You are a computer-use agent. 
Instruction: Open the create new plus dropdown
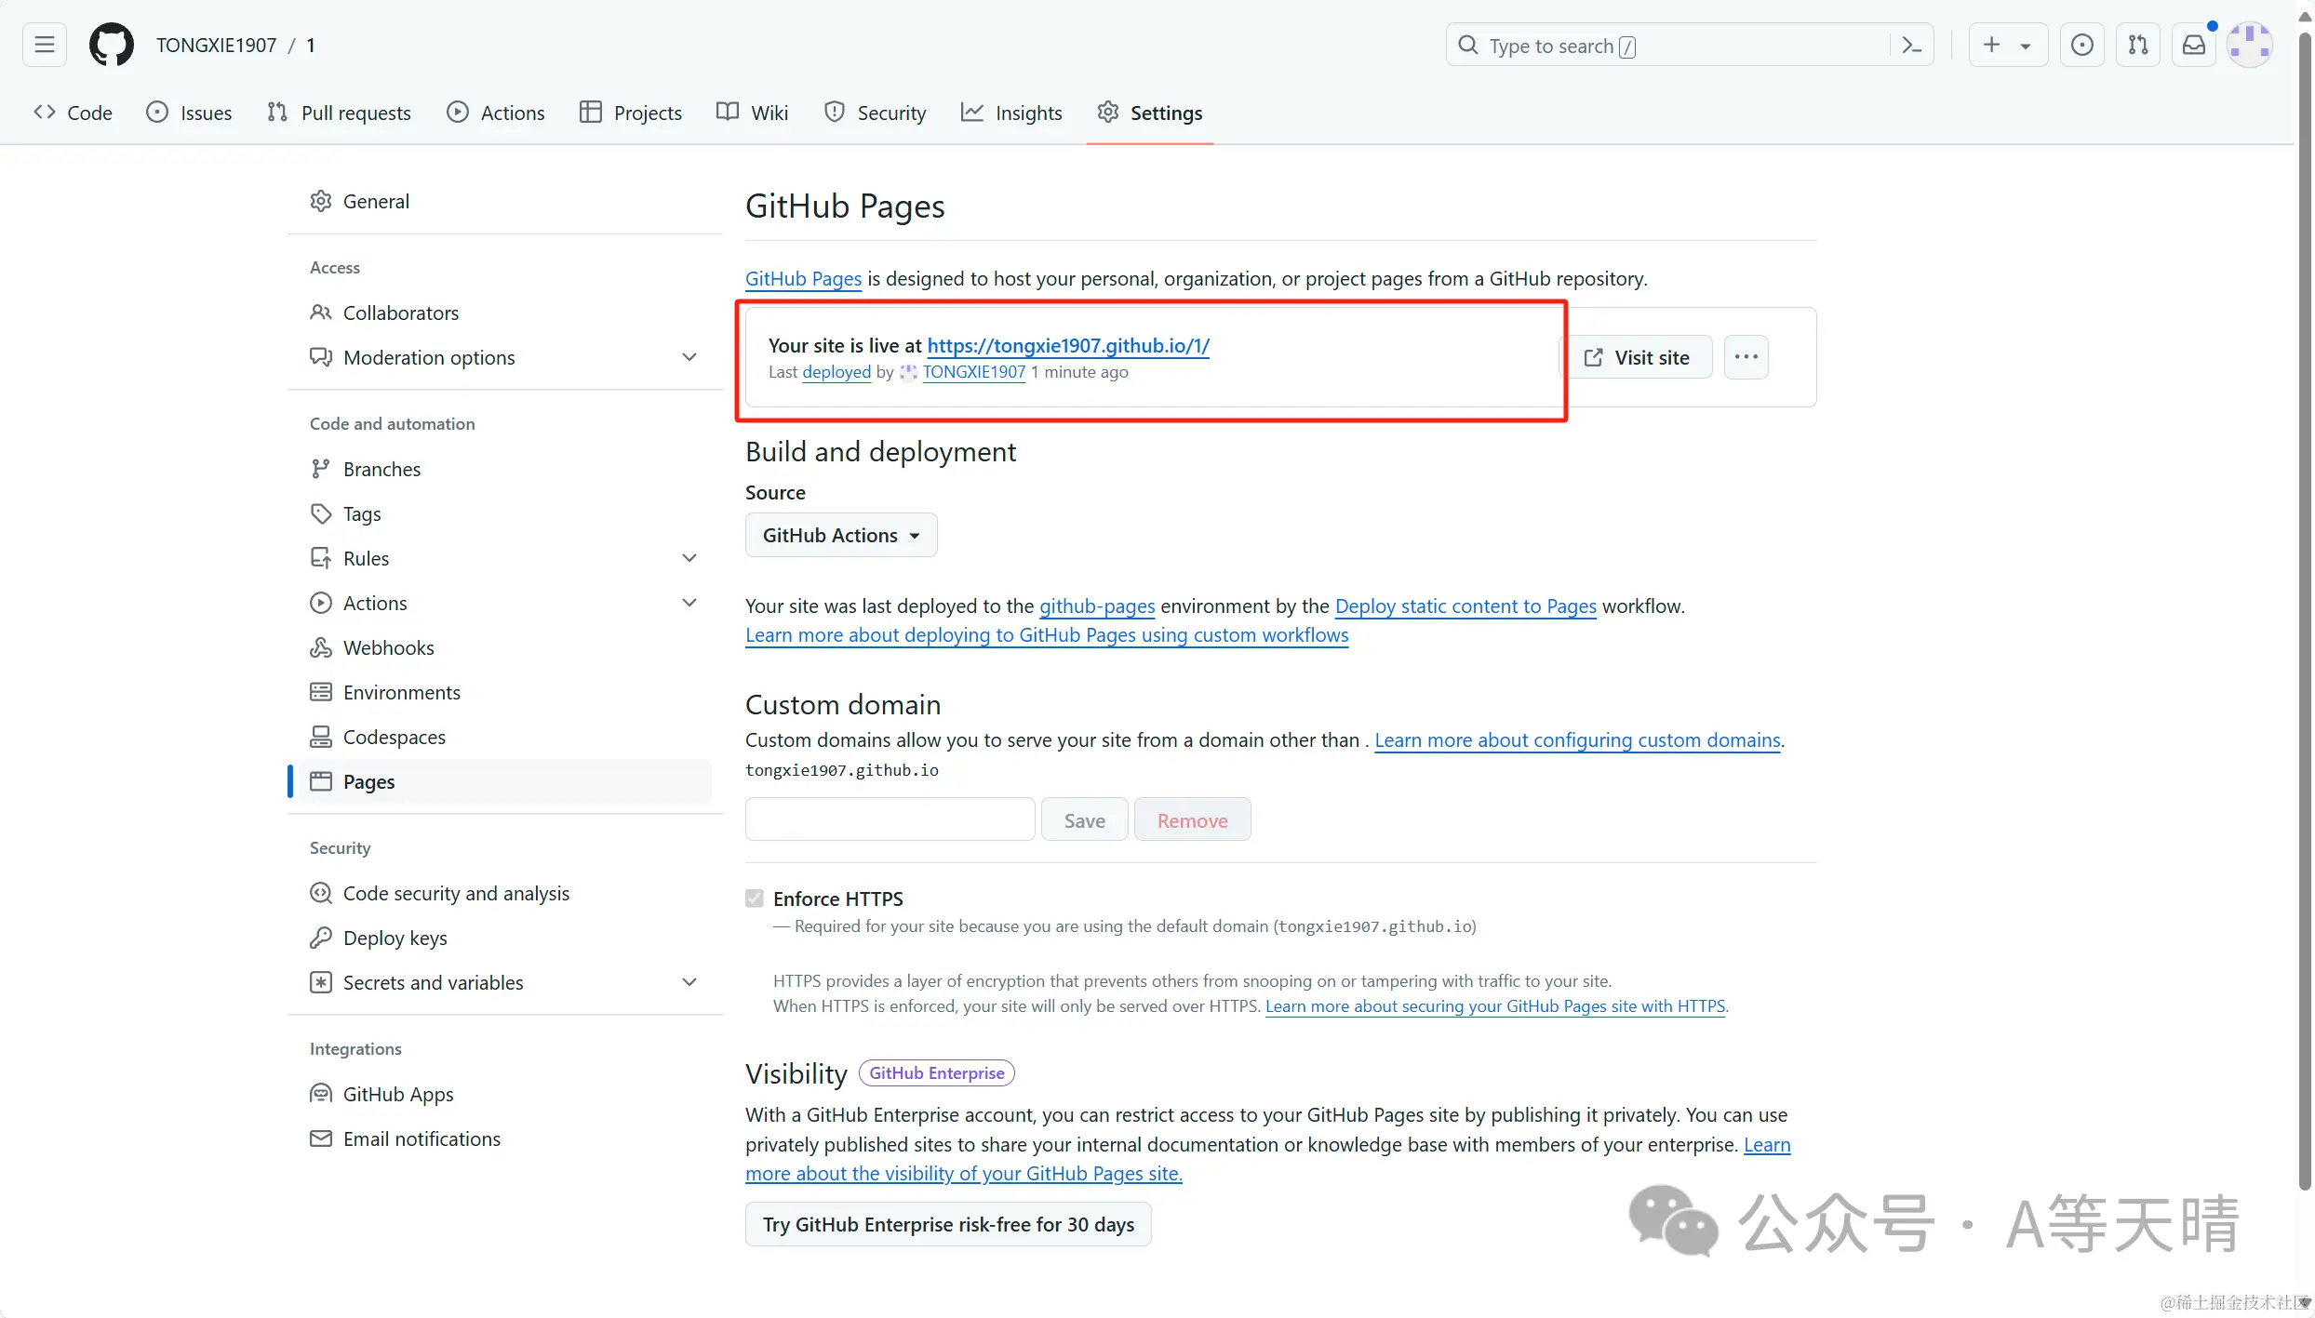coord(2007,45)
